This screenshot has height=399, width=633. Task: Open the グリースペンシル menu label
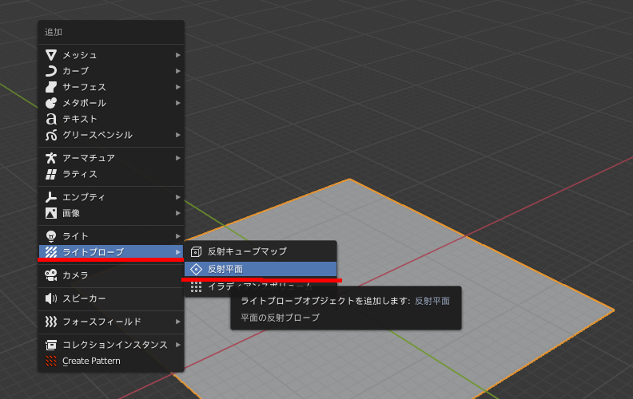(x=98, y=135)
